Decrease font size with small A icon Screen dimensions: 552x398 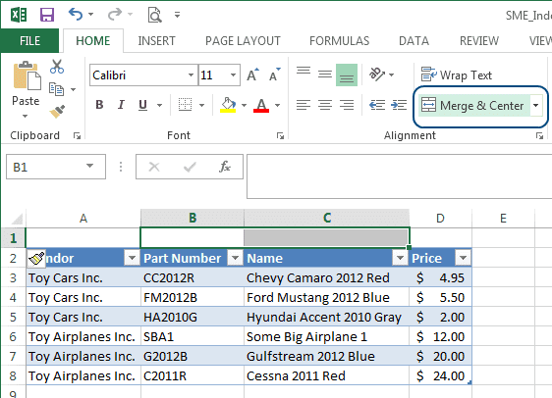[x=275, y=75]
